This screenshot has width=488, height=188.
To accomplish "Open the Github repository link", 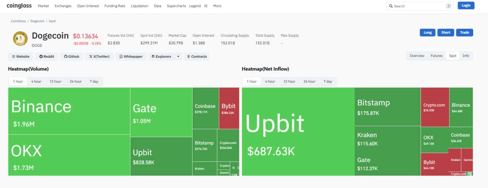I will [x=71, y=57].
